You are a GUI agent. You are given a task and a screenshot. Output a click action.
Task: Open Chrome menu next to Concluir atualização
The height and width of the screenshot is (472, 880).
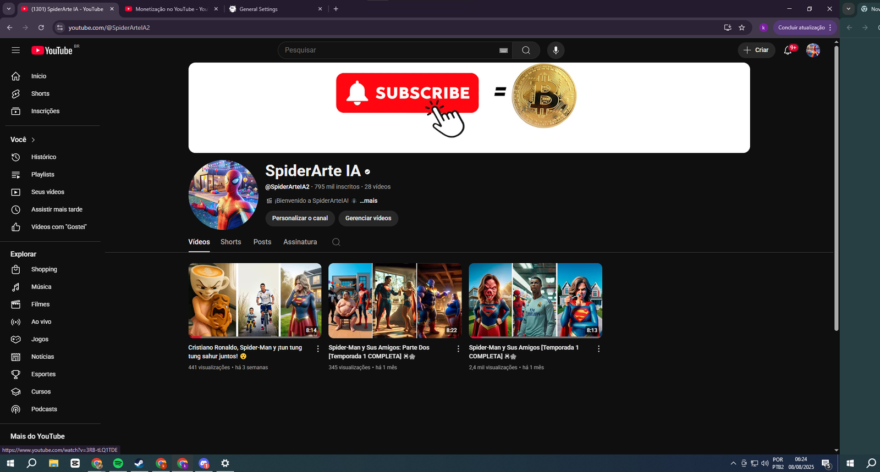[x=830, y=27]
